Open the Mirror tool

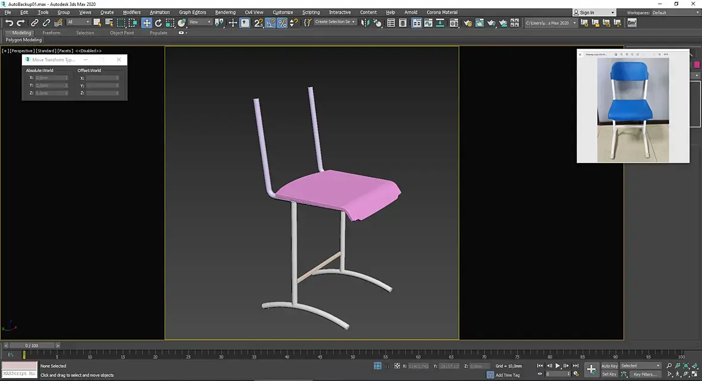click(365, 23)
